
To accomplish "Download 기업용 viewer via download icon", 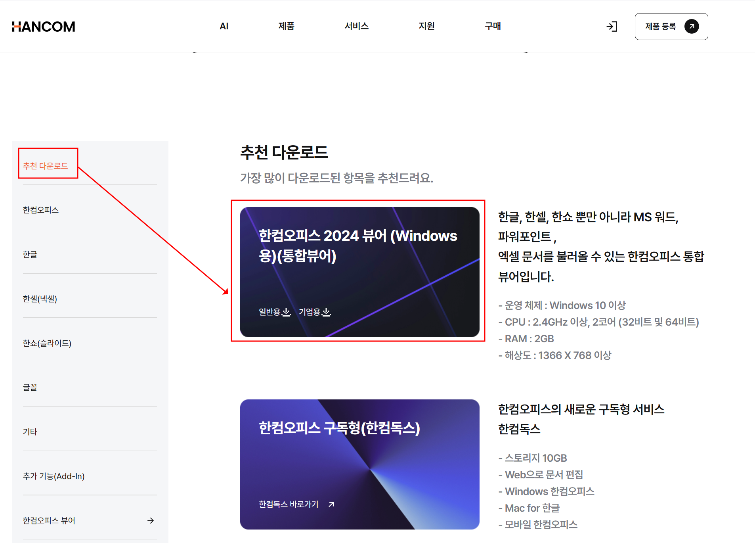I will tap(326, 312).
